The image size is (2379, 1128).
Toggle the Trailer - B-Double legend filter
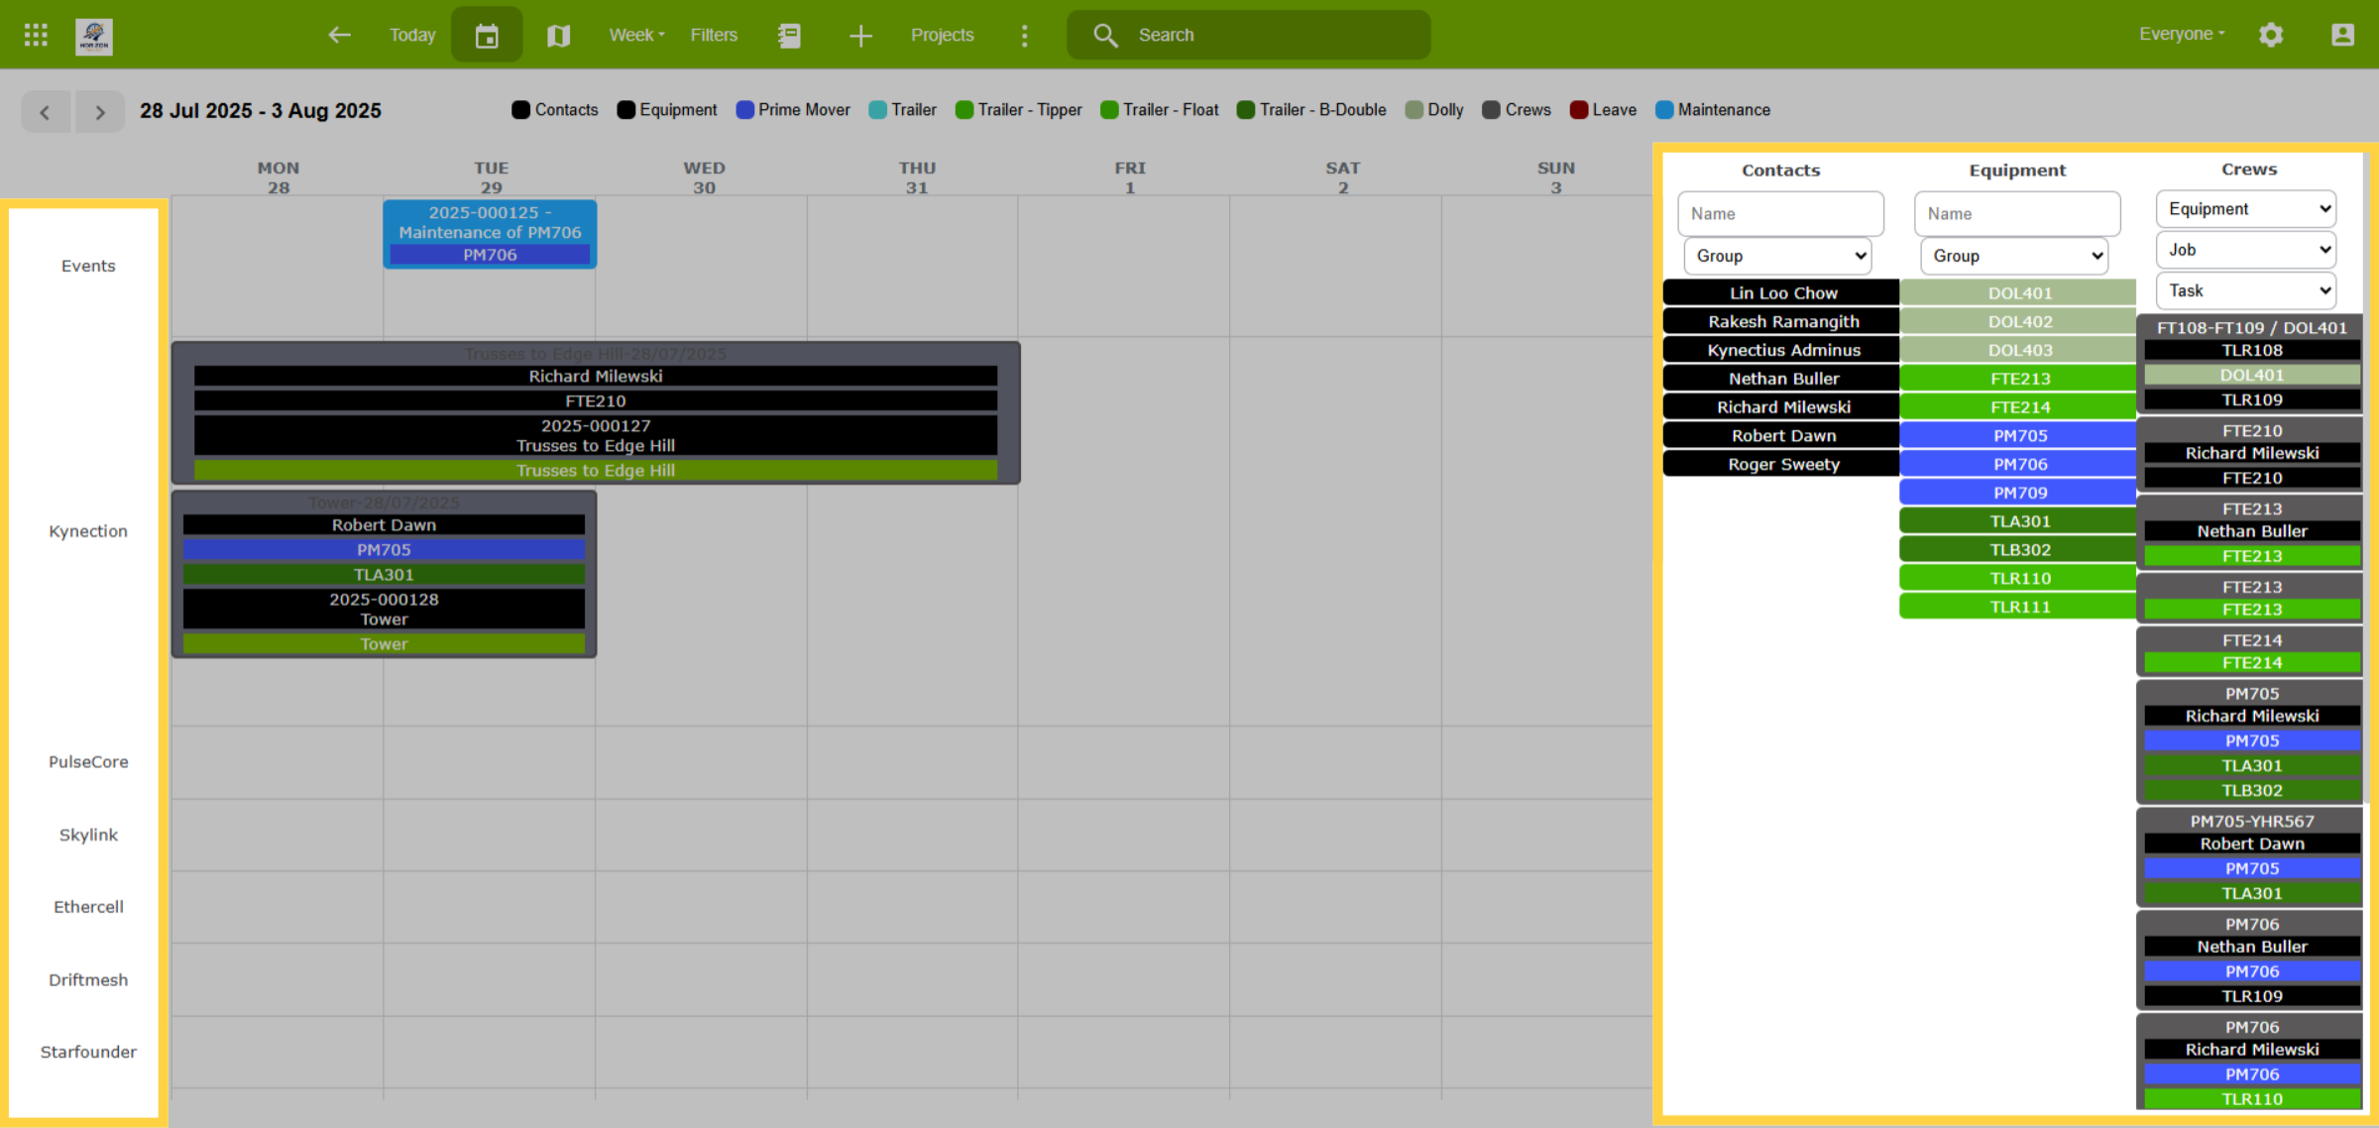click(1311, 110)
